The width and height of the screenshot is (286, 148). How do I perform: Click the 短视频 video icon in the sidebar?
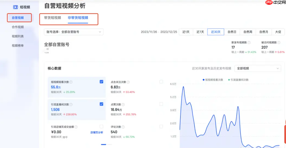click(16, 7)
